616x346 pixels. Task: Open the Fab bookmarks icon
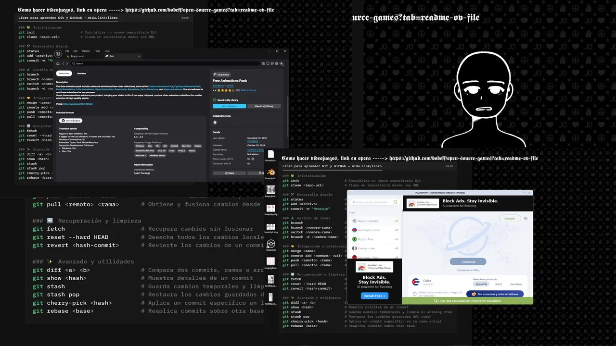coord(268,63)
